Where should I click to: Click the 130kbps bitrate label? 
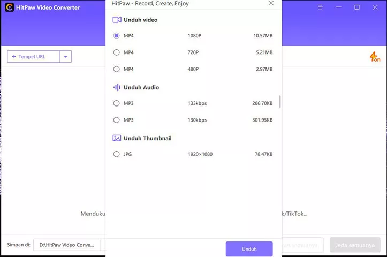pyautogui.click(x=197, y=120)
